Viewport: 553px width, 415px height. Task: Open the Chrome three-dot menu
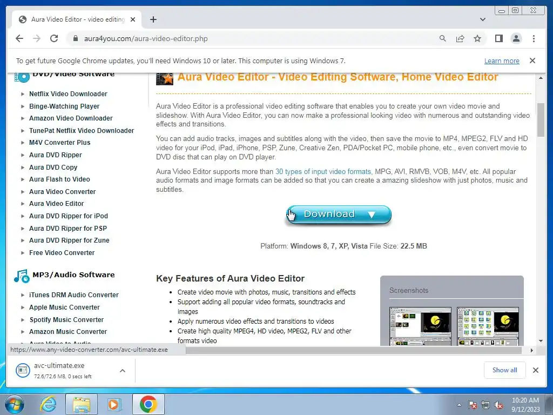pos(534,38)
